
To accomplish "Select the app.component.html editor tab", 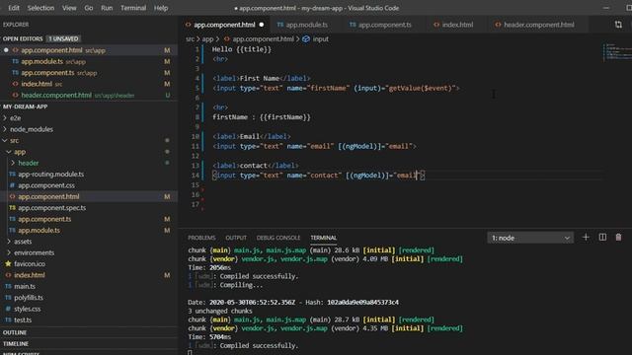I will [x=224, y=25].
